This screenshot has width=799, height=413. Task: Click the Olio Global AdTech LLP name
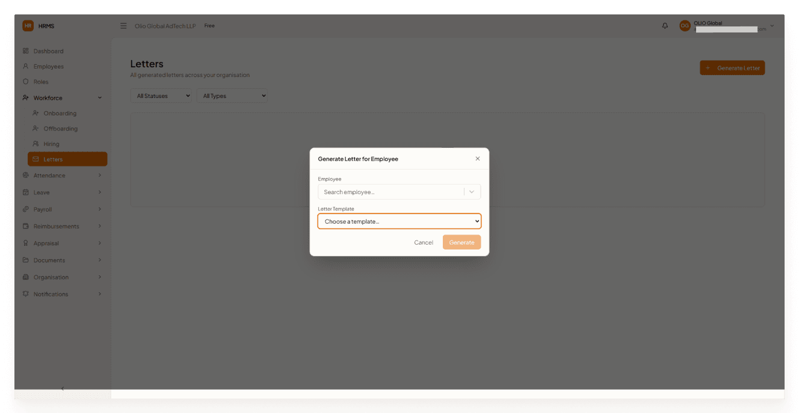[165, 26]
